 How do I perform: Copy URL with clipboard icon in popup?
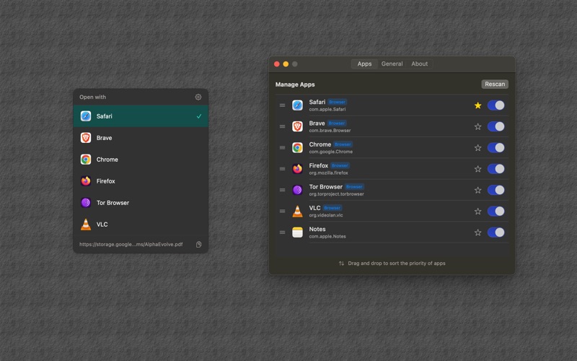tap(199, 245)
